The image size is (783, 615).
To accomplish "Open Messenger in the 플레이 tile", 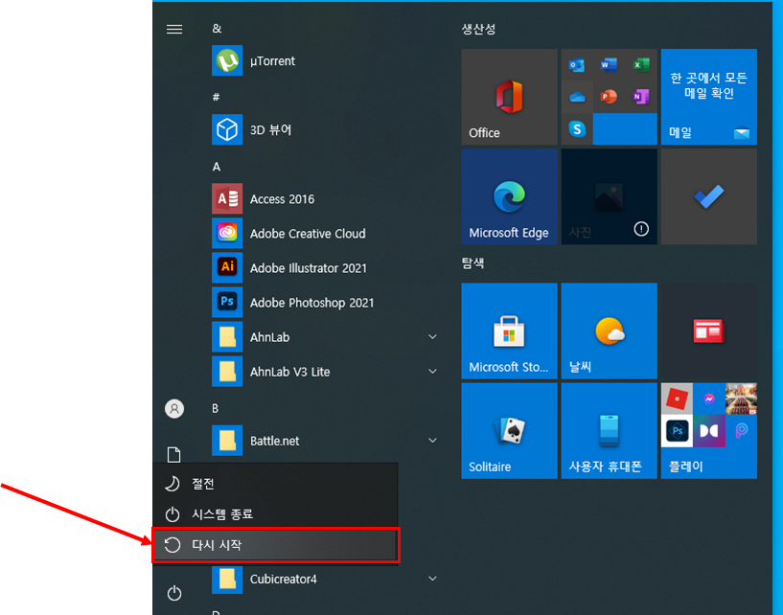I will pyautogui.click(x=708, y=399).
